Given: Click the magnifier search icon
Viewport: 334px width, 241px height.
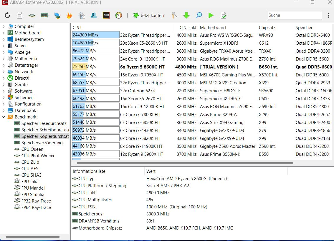Looking at the screenshot, I should 199,15.
